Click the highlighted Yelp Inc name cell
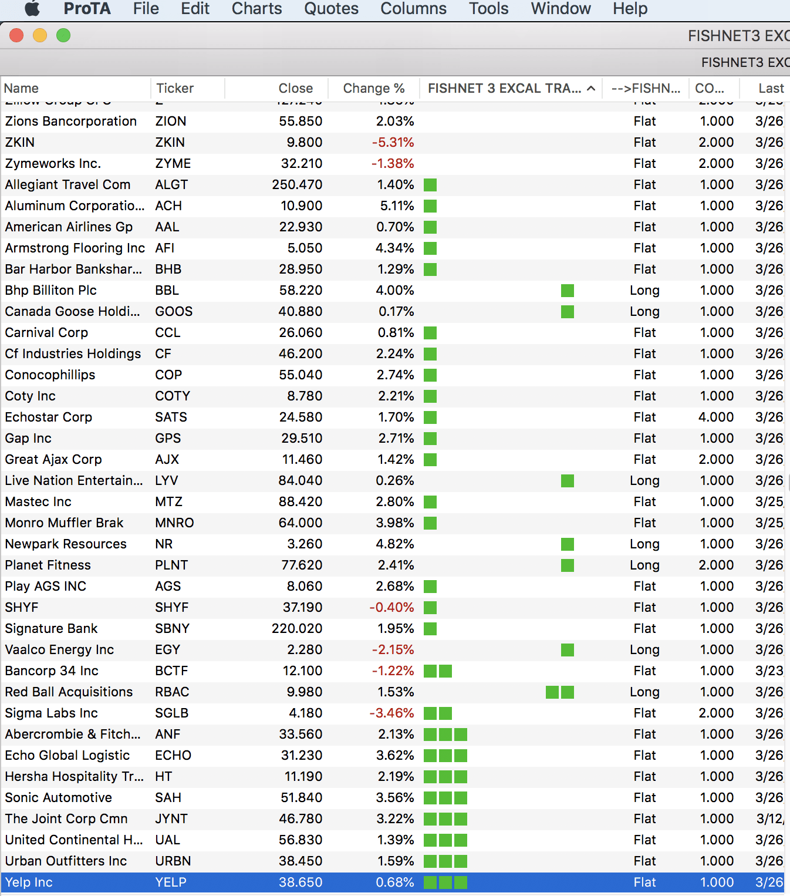The width and height of the screenshot is (790, 896). tap(29, 882)
